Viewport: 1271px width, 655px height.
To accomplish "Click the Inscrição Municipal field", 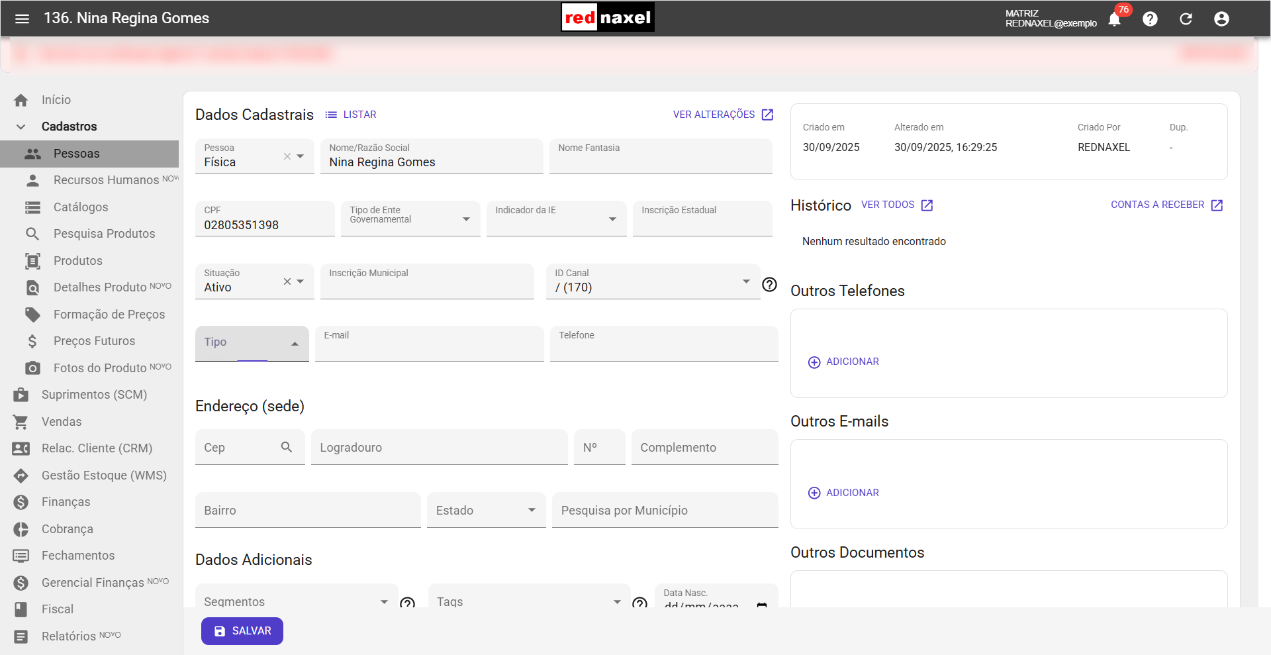I will tap(427, 281).
